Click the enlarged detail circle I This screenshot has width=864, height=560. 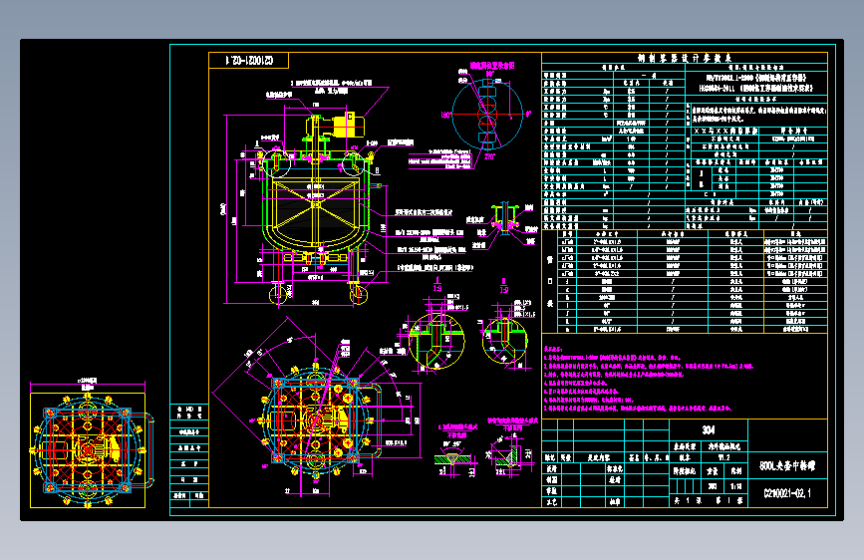click(x=436, y=341)
